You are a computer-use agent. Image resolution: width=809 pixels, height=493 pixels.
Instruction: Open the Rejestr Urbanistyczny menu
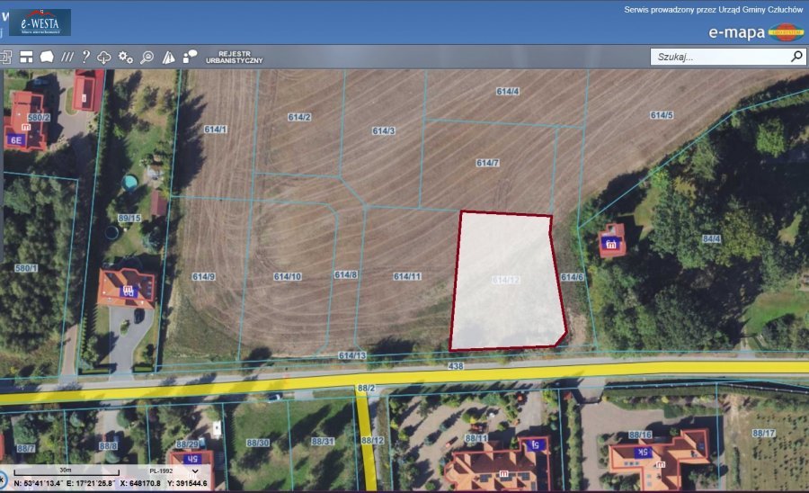pyautogui.click(x=234, y=57)
